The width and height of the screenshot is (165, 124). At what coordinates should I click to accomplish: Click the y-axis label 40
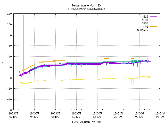[x=10, y=57]
